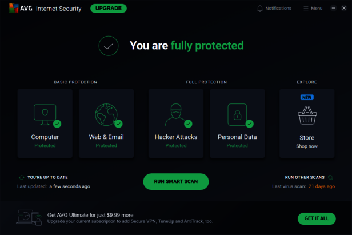
Task: Click the Computer monitor shield icon
Action: (x=45, y=114)
